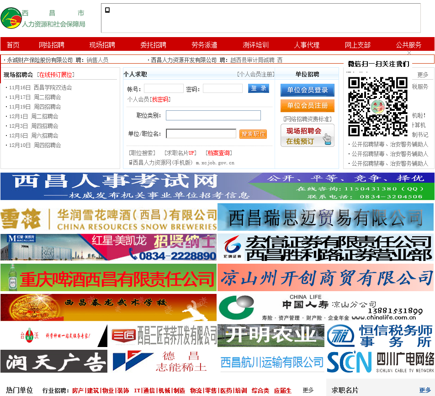
Task: Open 12月3日 周四招聘会 entry
Action: (33, 126)
